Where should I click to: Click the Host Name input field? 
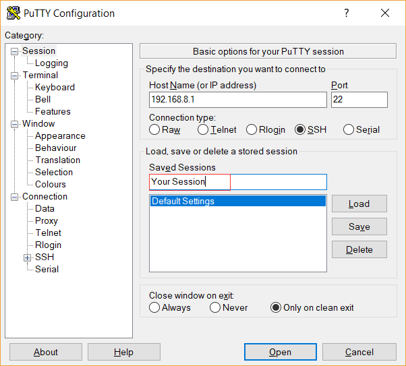pos(237,100)
